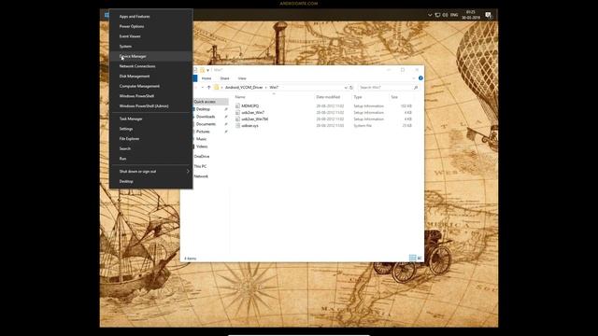Image resolution: width=598 pixels, height=336 pixels.
Task: Open Downloads in navigation pane
Action: point(206,117)
